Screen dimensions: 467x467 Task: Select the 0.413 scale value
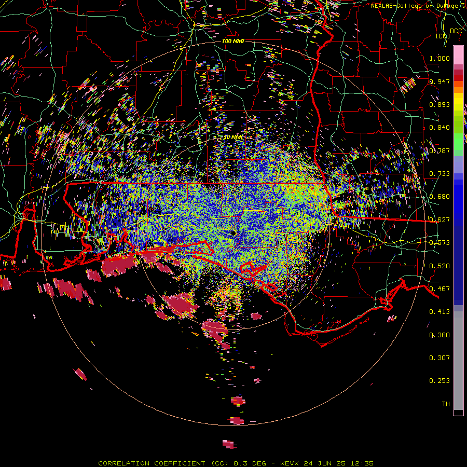pos(439,312)
